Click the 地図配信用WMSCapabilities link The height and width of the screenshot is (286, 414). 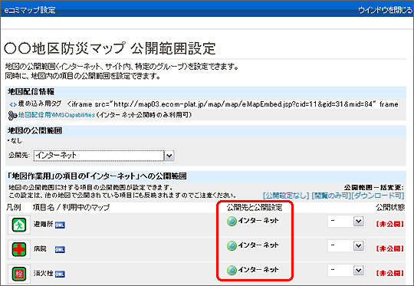pyautogui.click(x=57, y=115)
